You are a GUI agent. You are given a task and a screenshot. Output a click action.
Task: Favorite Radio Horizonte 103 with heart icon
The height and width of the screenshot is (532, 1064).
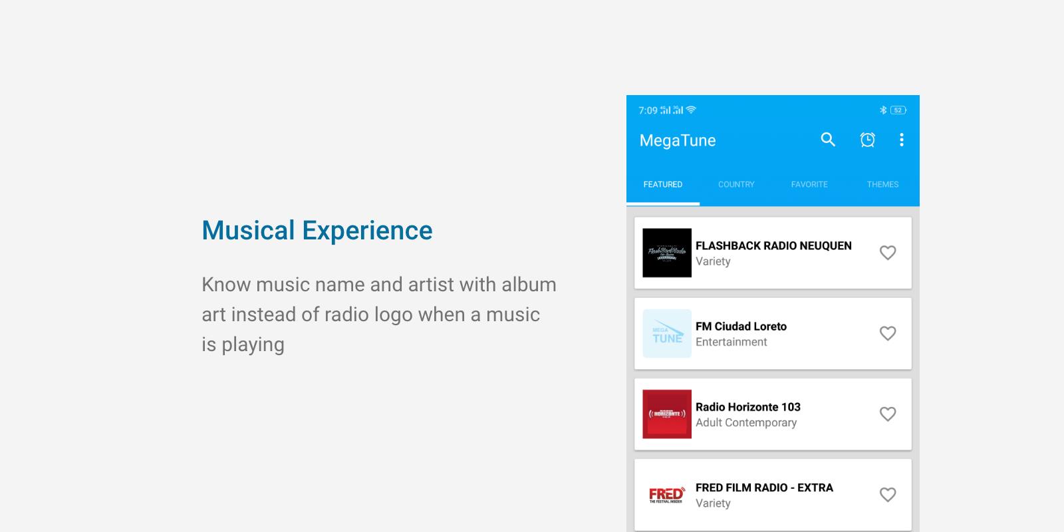click(888, 414)
